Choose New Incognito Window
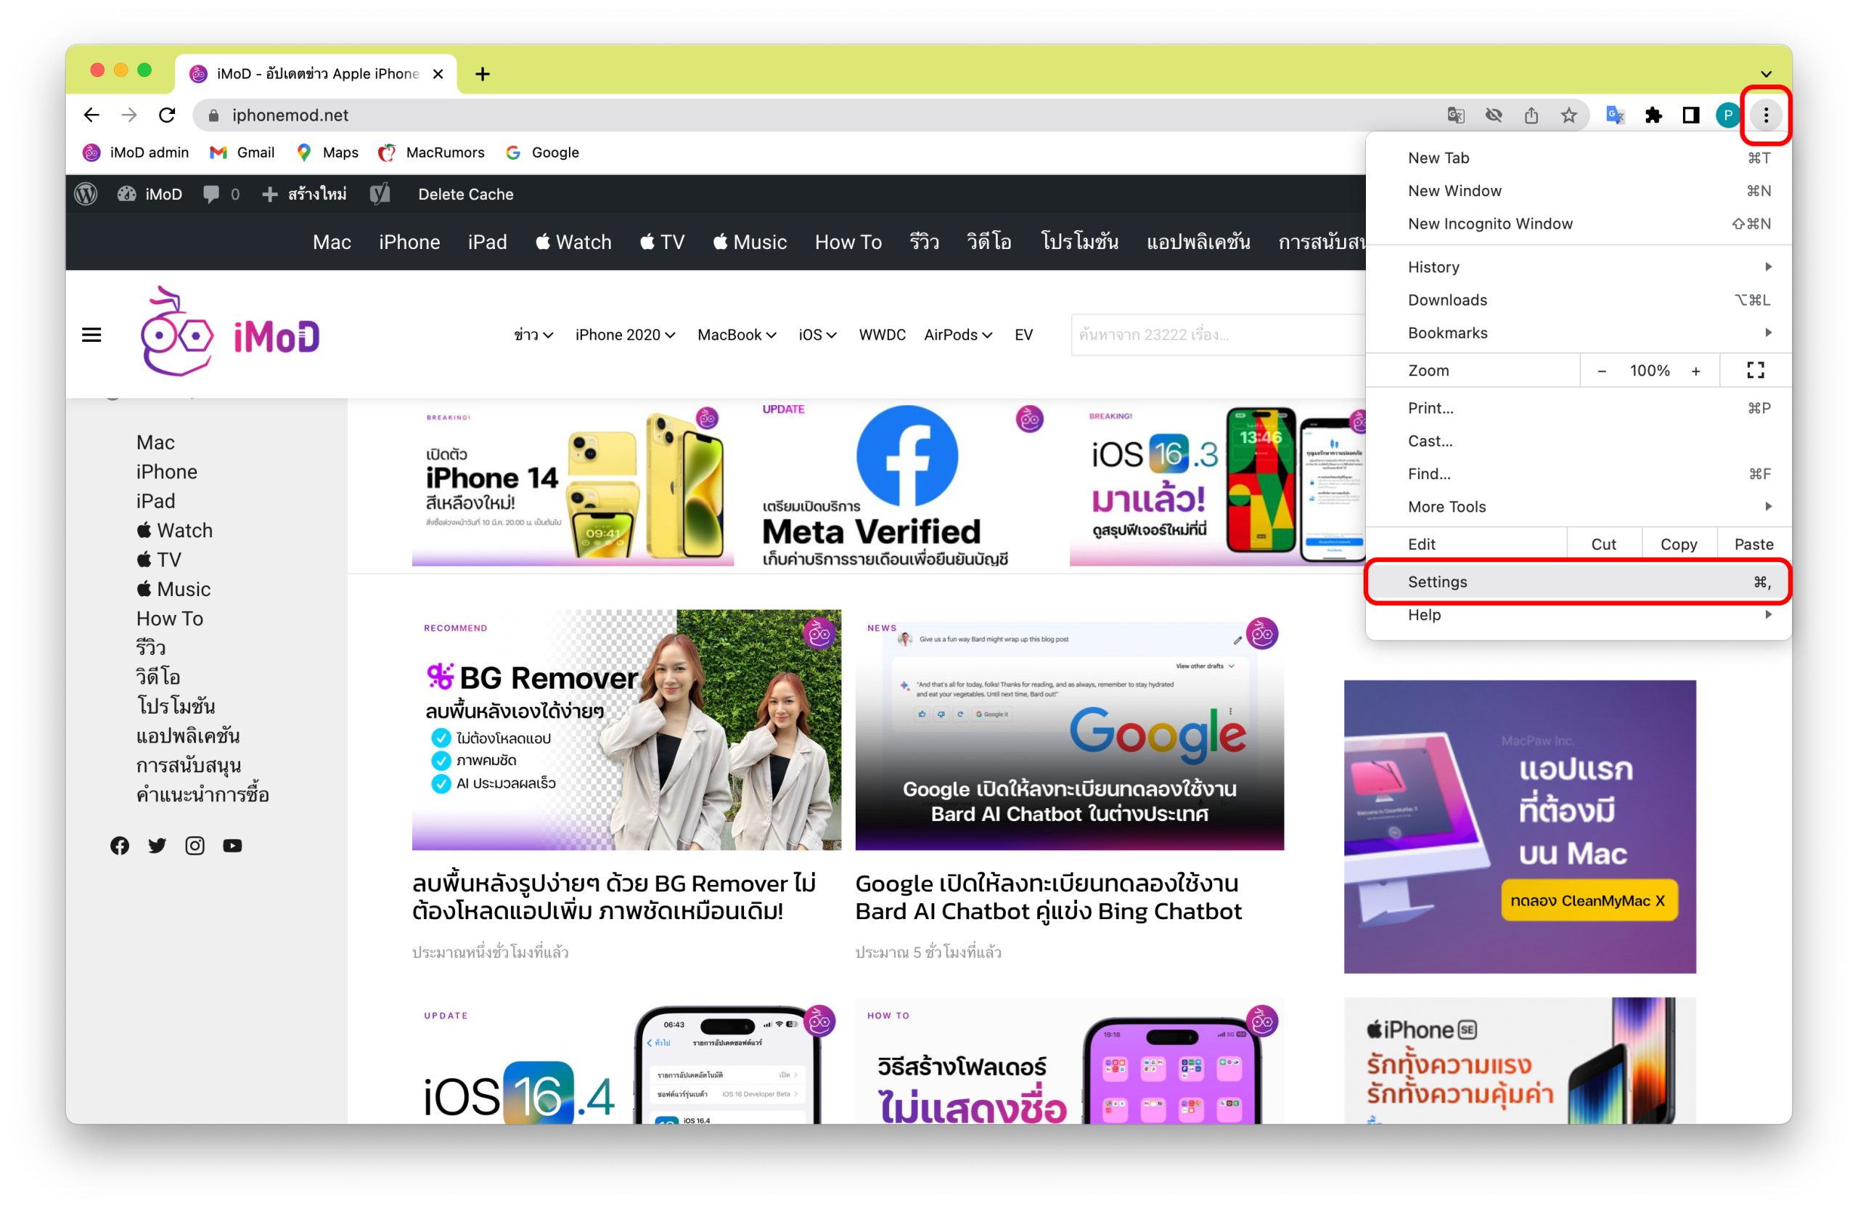This screenshot has width=1858, height=1211. pos(1489,224)
